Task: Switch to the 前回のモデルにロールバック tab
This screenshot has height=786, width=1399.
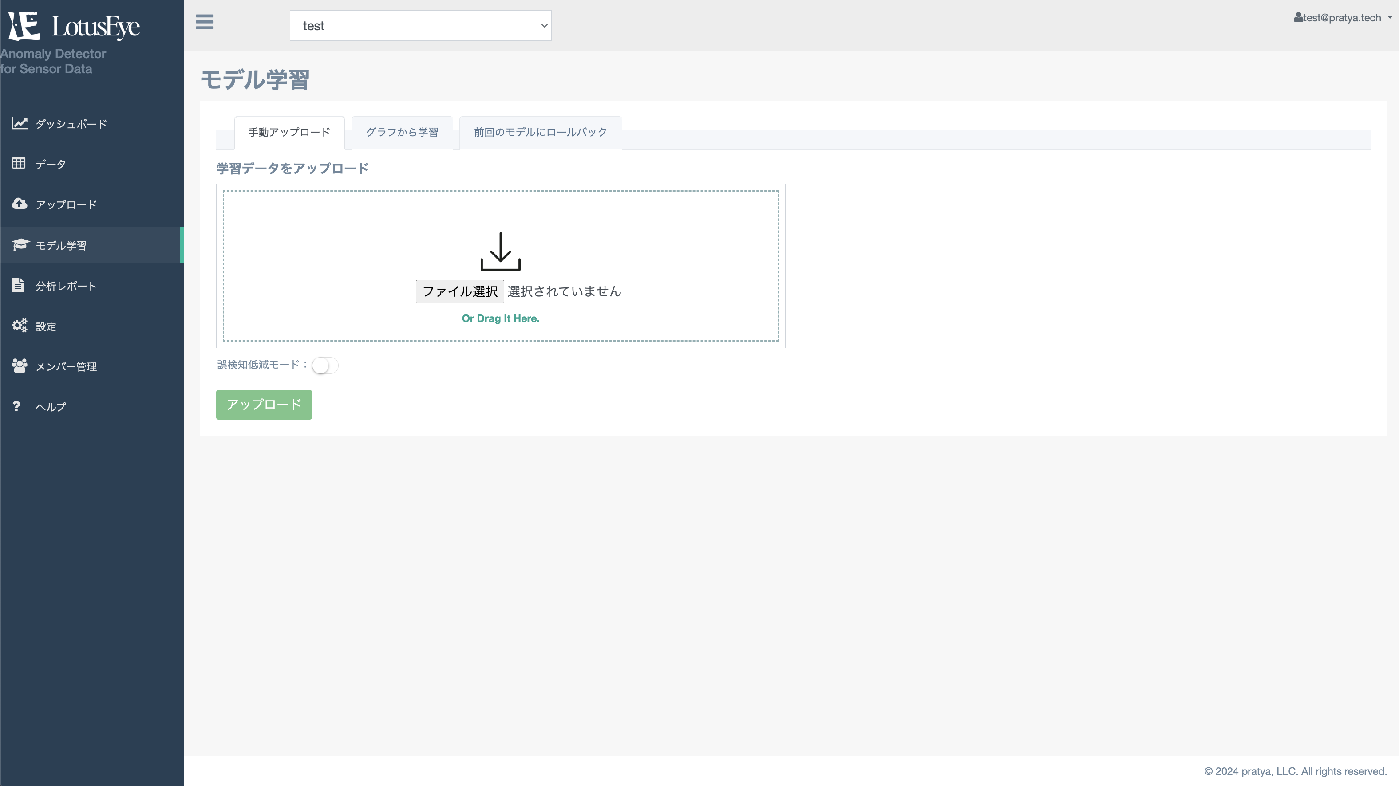Action: (540, 133)
